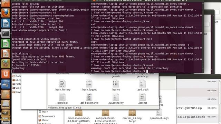Focus the left terminal showing 'Capturing!'
The image size is (221, 124).
tap(51, 38)
